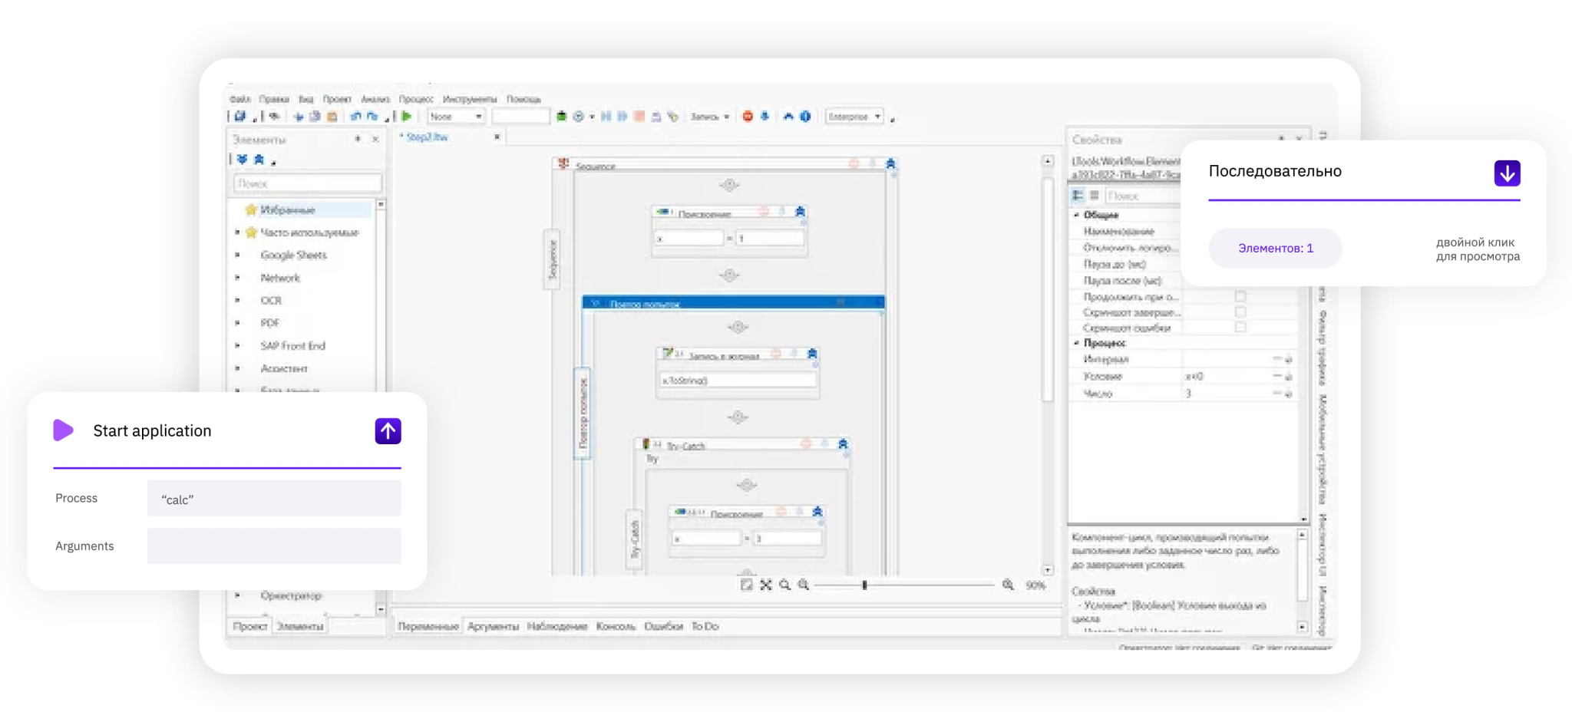Click the purple down-arrow in Последовательно card

click(x=1507, y=173)
